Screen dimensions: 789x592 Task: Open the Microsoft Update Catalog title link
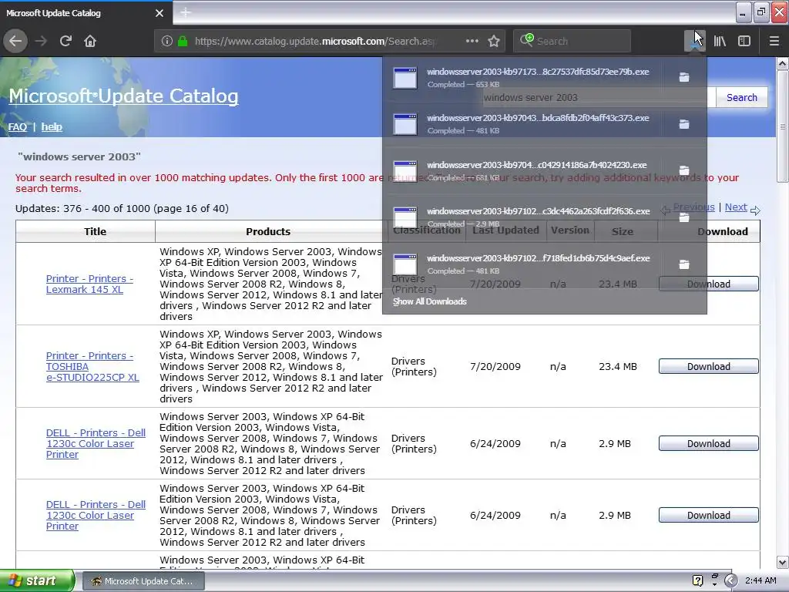[x=124, y=96]
